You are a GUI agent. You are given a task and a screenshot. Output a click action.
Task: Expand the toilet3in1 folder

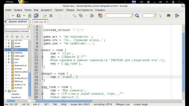pos(9,53)
